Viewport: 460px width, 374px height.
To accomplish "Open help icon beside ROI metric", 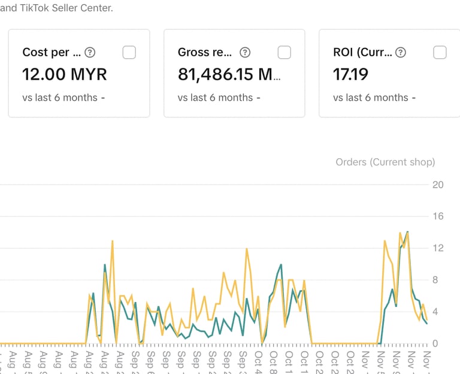I will [401, 53].
